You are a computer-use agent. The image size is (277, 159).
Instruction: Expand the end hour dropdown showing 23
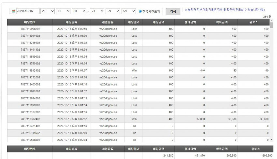[x=97, y=11]
